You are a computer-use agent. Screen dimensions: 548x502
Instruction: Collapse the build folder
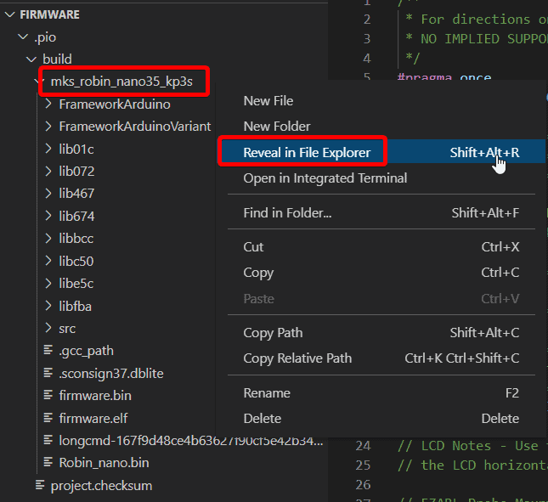[32, 59]
